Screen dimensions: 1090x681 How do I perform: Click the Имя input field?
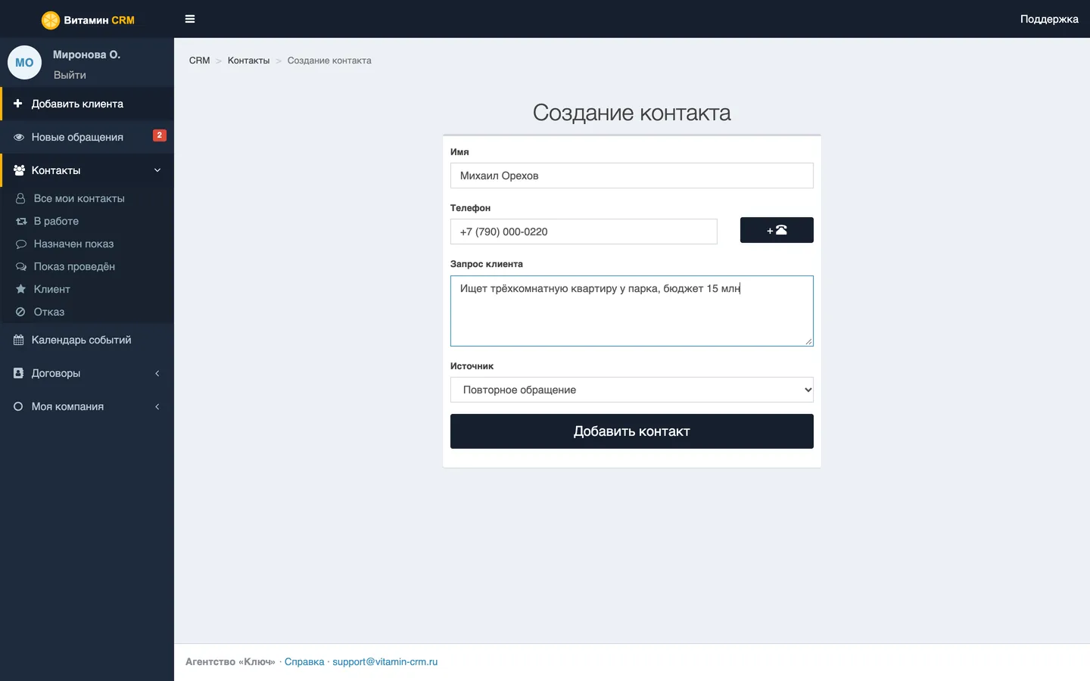[x=632, y=176]
